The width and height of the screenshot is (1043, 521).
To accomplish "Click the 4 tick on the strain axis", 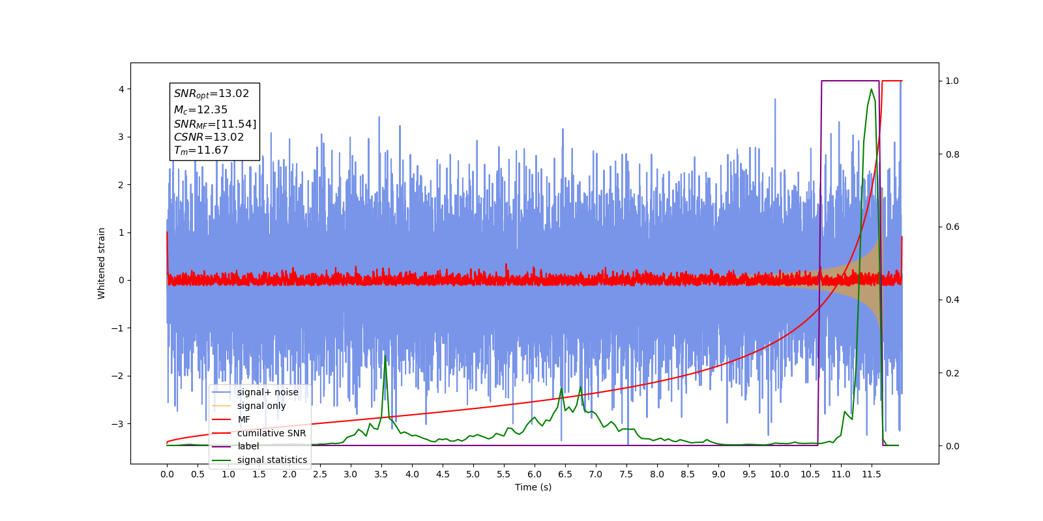I will (x=121, y=89).
